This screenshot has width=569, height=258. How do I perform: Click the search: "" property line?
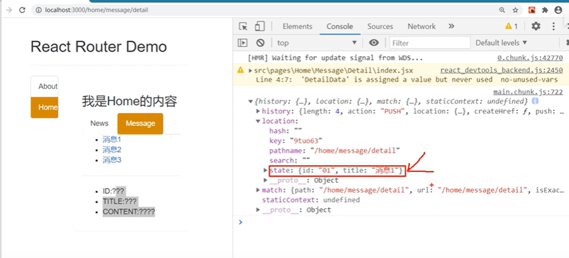pyautogui.click(x=290, y=160)
